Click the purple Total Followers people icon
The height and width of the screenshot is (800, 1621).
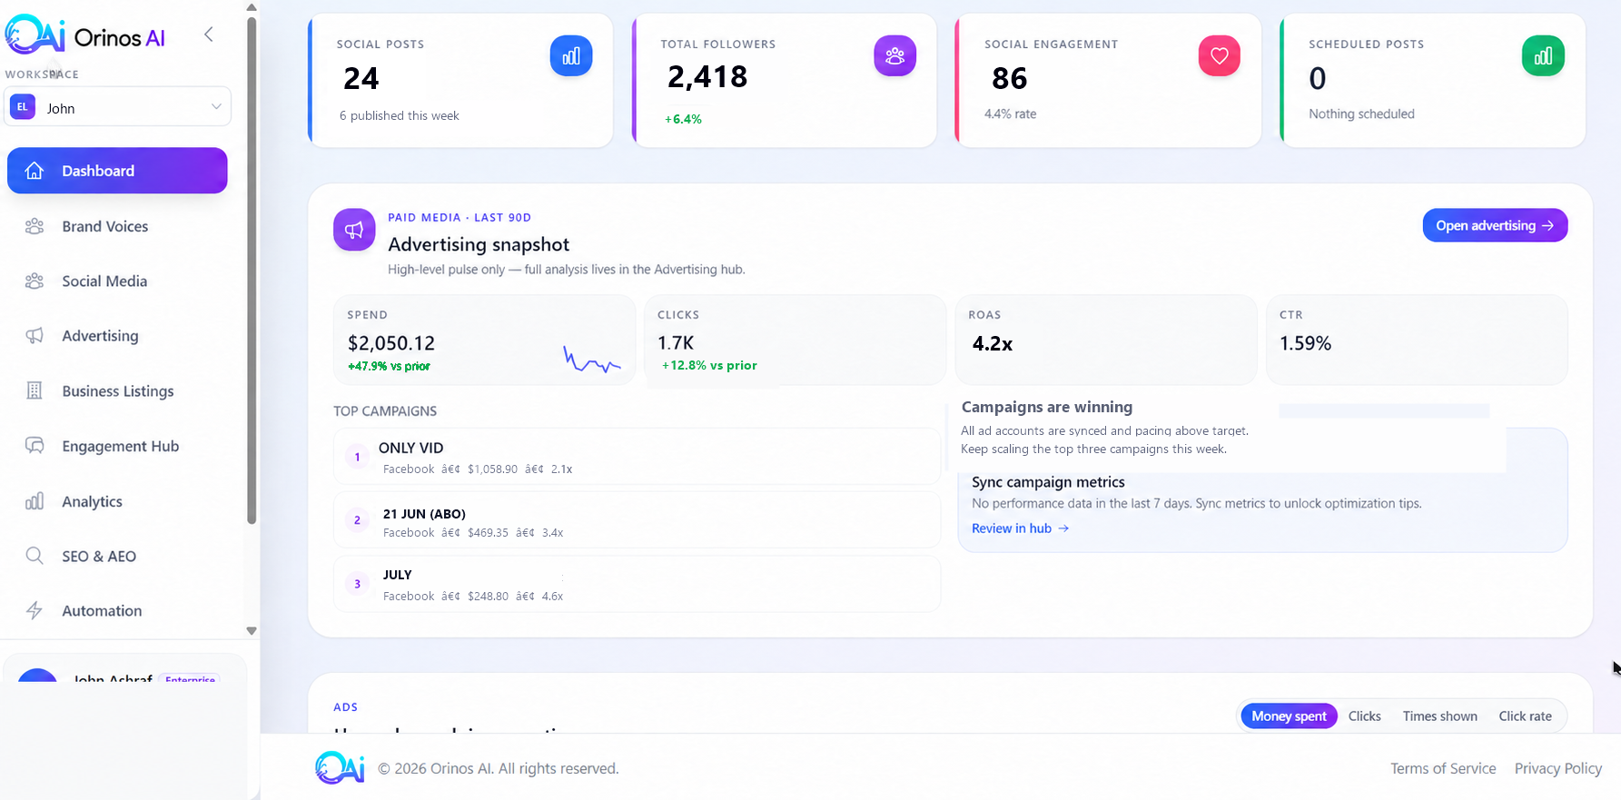click(x=895, y=56)
